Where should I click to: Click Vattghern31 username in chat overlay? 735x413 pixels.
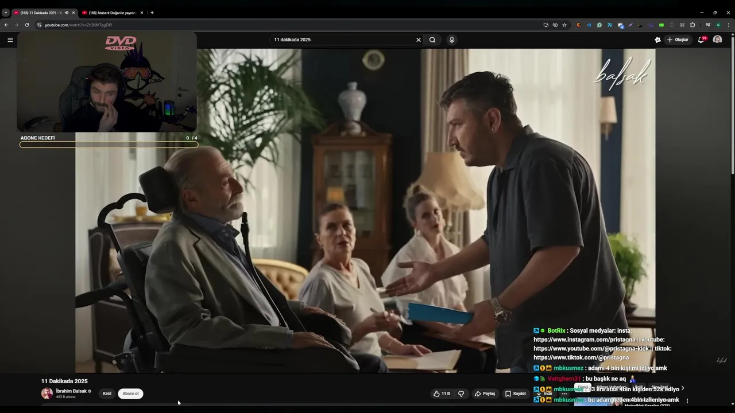(x=564, y=379)
